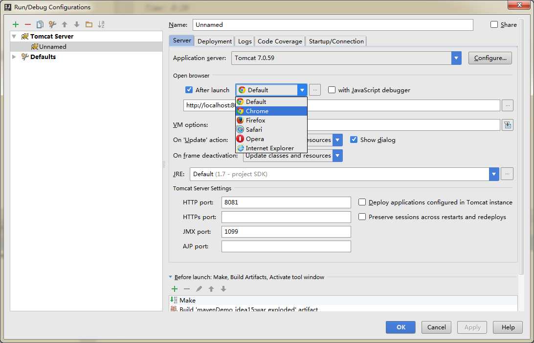Image resolution: width=534 pixels, height=343 pixels.
Task: Confirm with the OK button
Action: coord(400,327)
